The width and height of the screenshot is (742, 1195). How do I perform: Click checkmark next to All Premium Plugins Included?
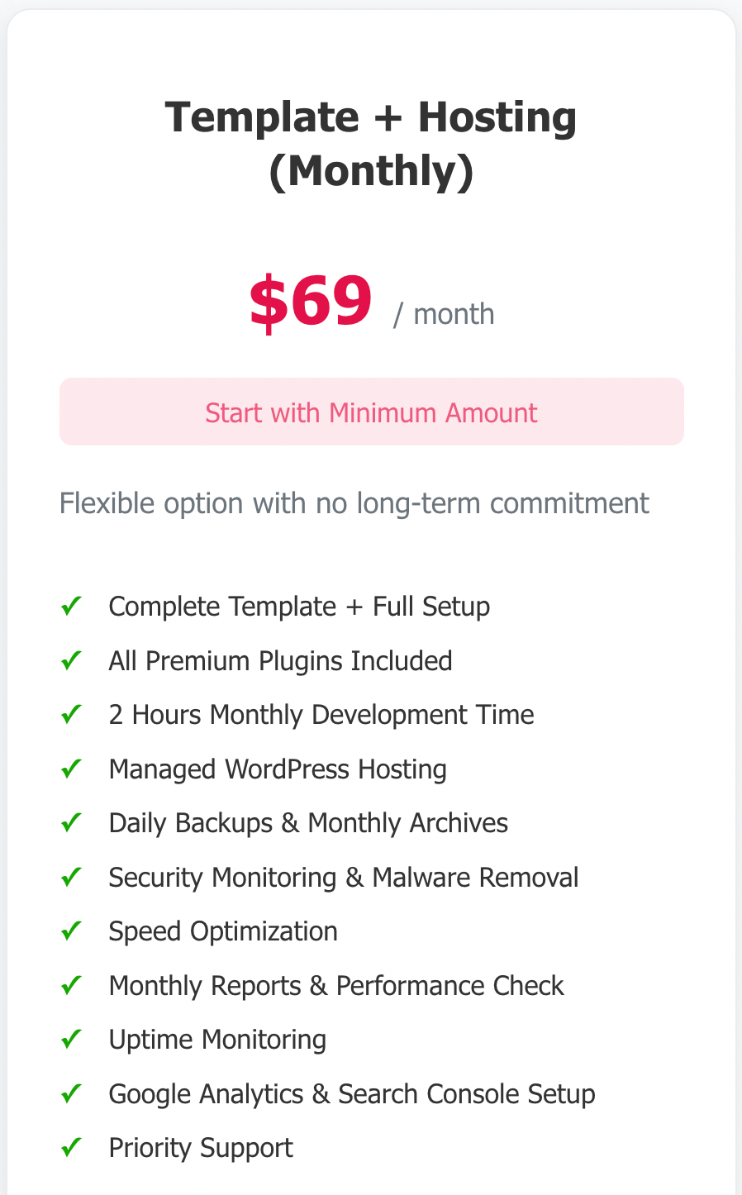71,660
